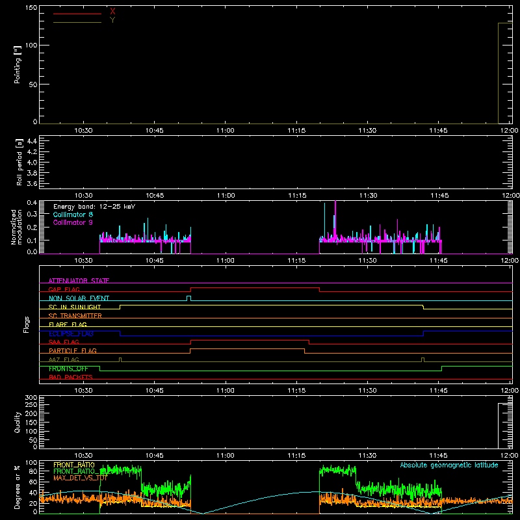Click the 200 tick on Quality axis
The width and height of the screenshot is (520, 520).
tap(31, 413)
